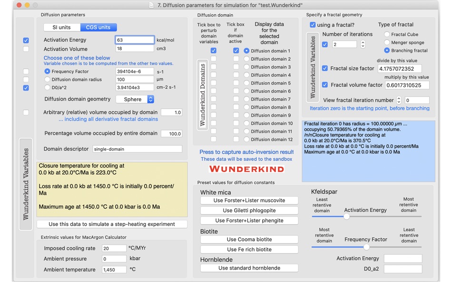Click the left Wunderkind Variables vertical button
The width and height of the screenshot is (452, 282).
26,184
